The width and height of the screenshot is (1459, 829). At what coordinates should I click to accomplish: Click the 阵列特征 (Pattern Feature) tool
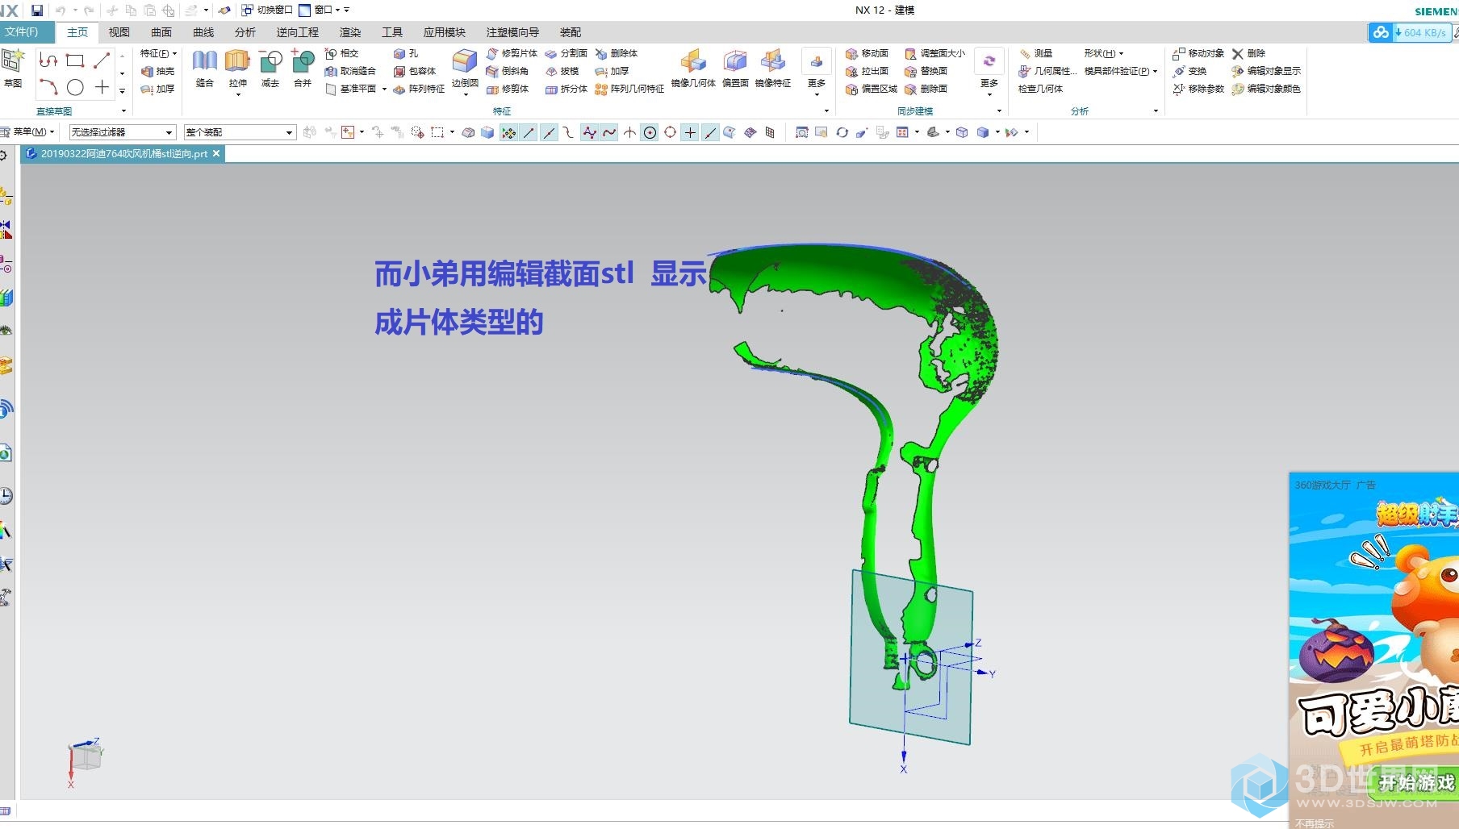419,89
